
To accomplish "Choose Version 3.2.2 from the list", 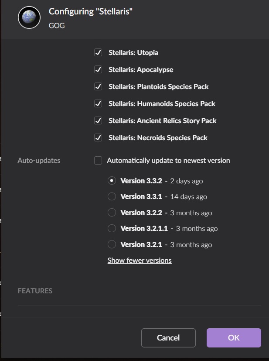I will pyautogui.click(x=112, y=213).
